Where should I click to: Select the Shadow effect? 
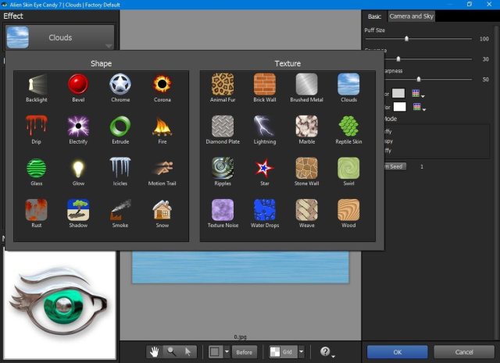78,210
